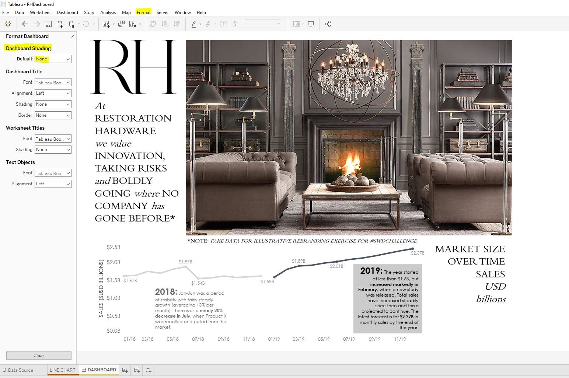Click the Redo forward arrow

pos(37,24)
